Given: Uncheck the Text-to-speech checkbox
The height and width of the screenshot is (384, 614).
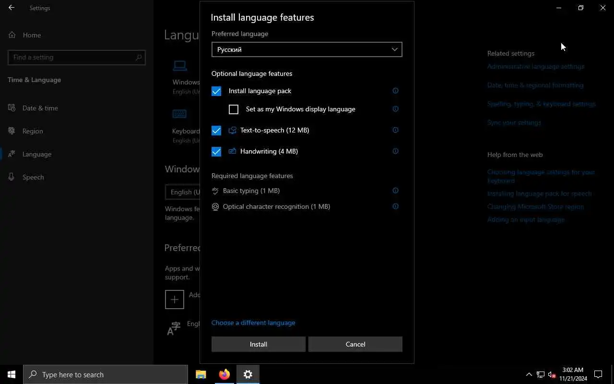Looking at the screenshot, I should pos(216,131).
